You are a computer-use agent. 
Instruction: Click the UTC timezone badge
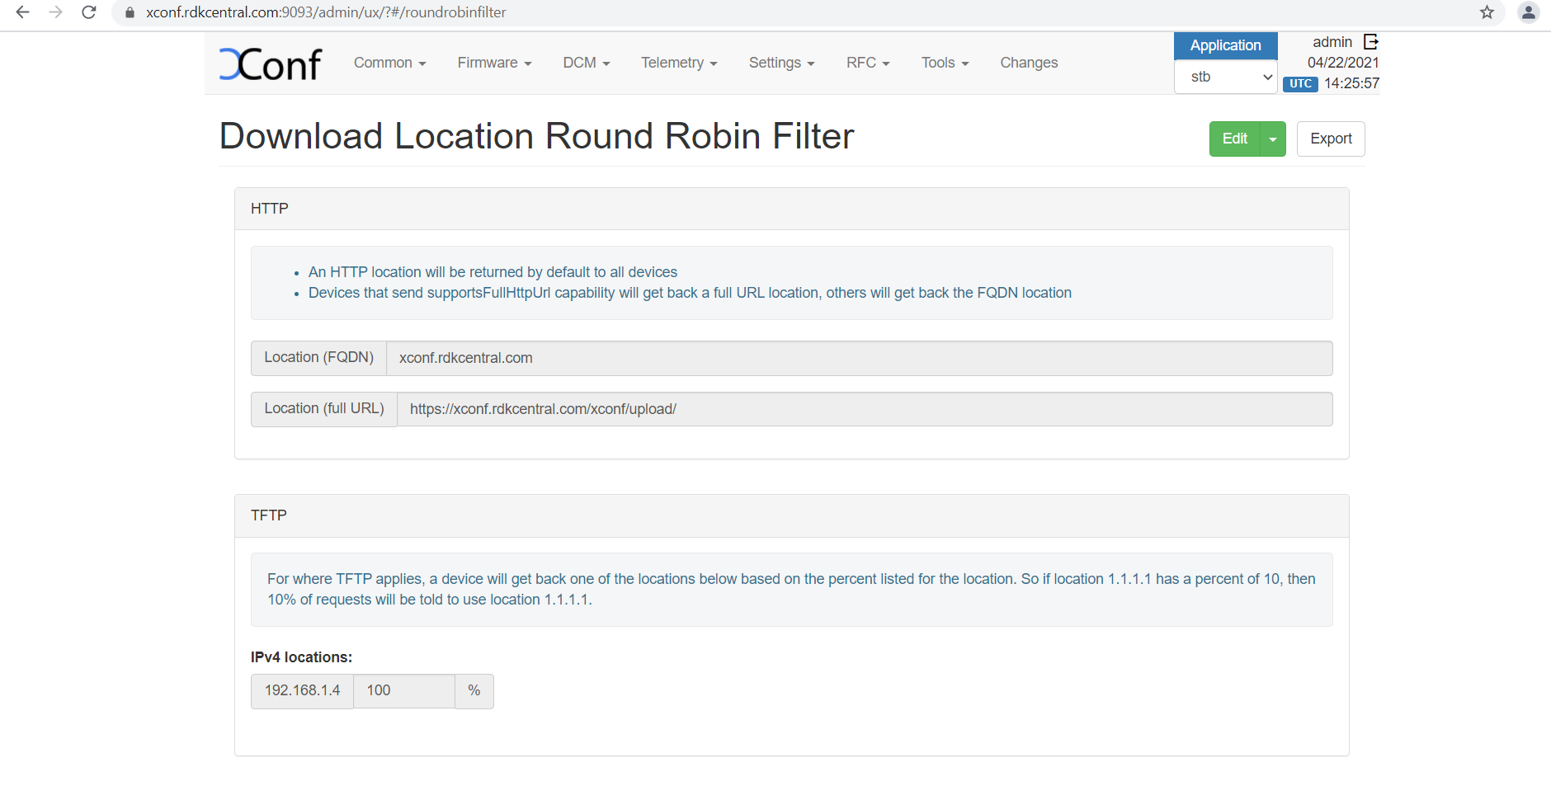[x=1300, y=83]
